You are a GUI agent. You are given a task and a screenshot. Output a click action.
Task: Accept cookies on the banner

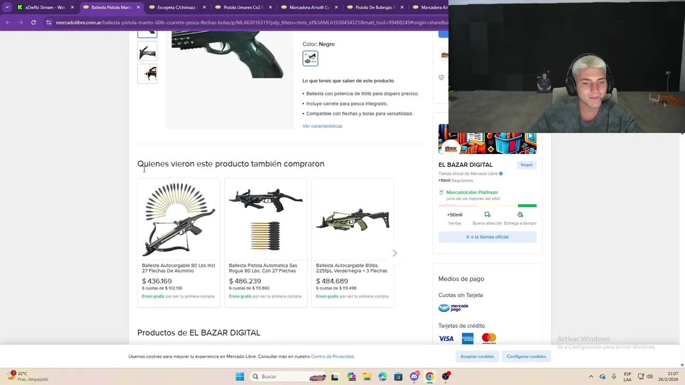pyautogui.click(x=477, y=356)
